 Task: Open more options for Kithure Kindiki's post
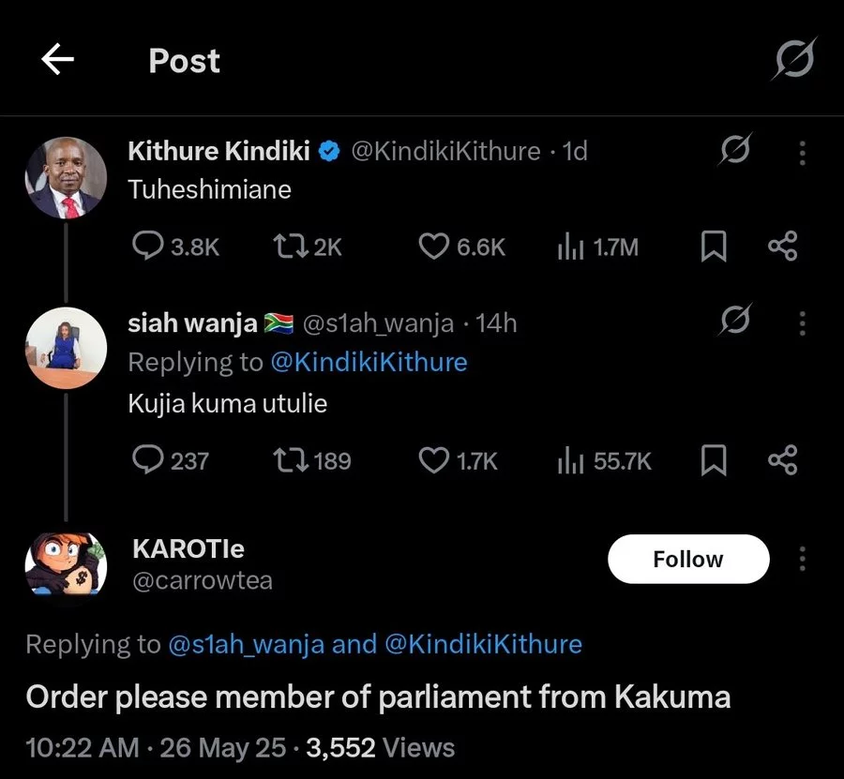(802, 153)
